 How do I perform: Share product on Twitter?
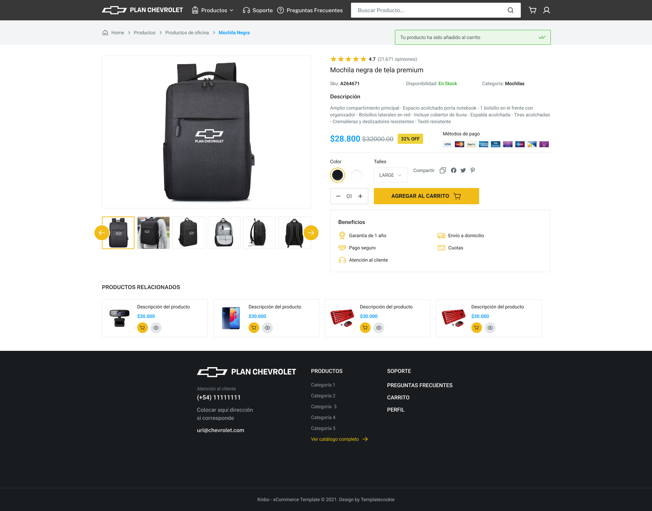point(463,170)
